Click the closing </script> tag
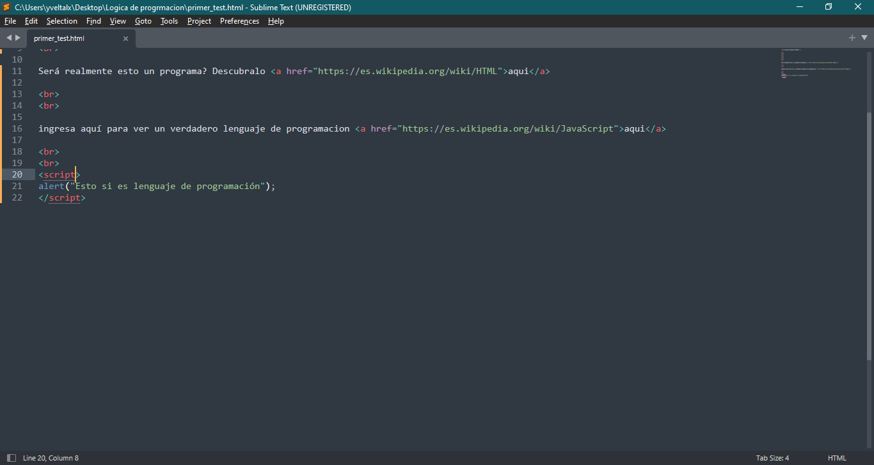 [x=62, y=197]
